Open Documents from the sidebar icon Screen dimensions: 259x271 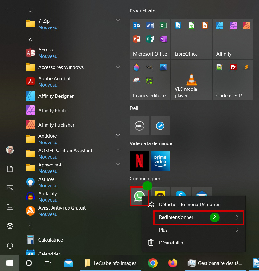pyautogui.click(x=10, y=169)
